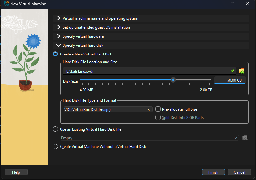This screenshot has width=256, height=180.
Task: Click the Disk Size slider handle
Action: [173, 80]
